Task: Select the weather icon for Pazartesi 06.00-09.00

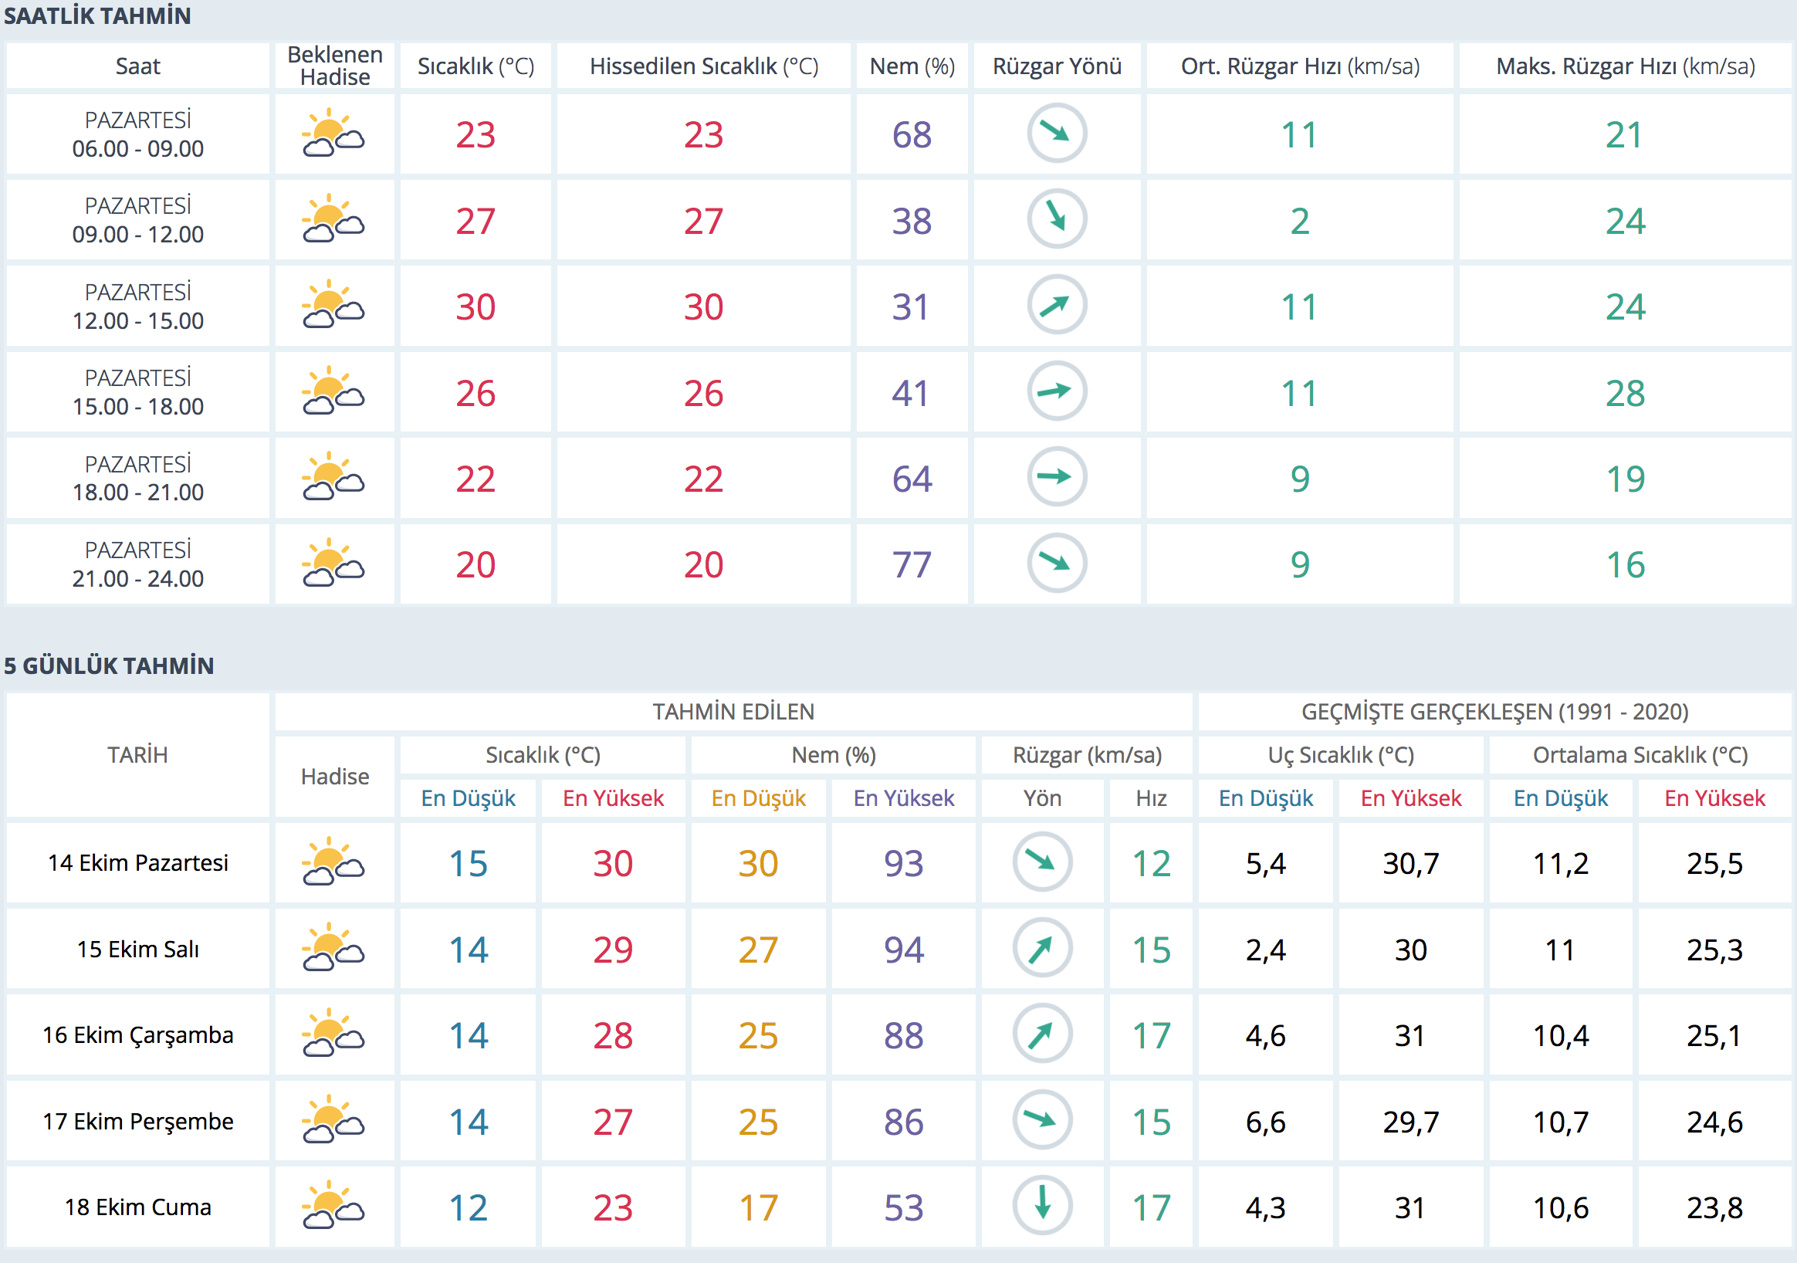Action: click(x=334, y=133)
